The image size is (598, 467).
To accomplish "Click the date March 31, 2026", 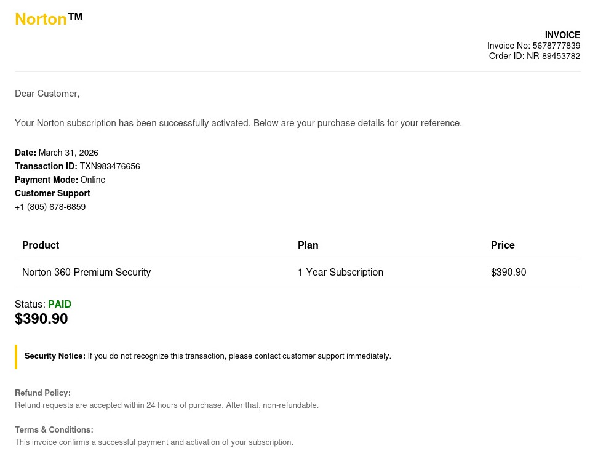I will tap(68, 153).
